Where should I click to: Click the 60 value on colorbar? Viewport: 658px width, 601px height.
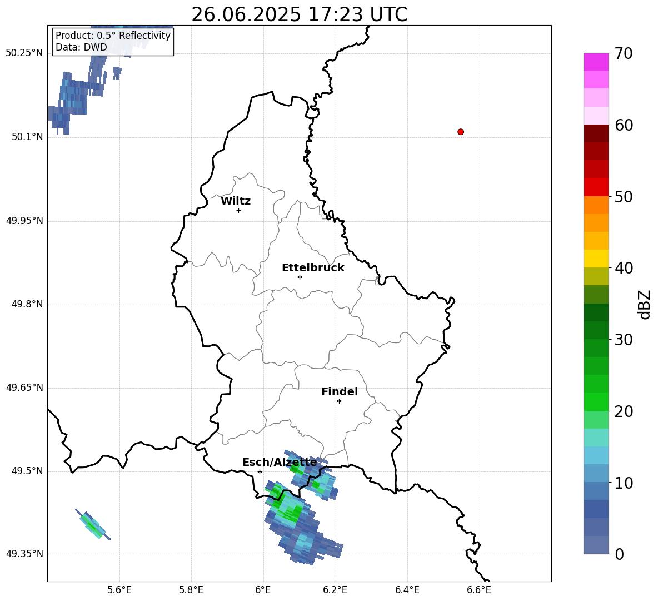(x=624, y=125)
